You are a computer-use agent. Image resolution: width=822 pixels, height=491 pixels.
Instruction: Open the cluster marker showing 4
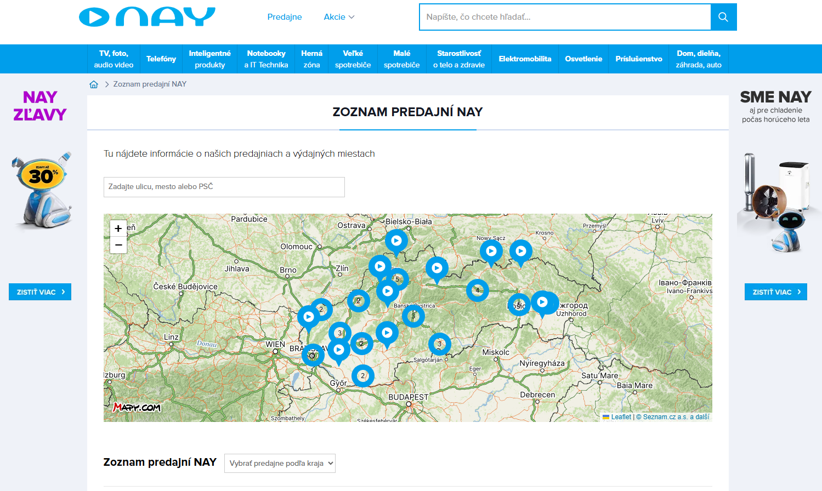coord(478,290)
